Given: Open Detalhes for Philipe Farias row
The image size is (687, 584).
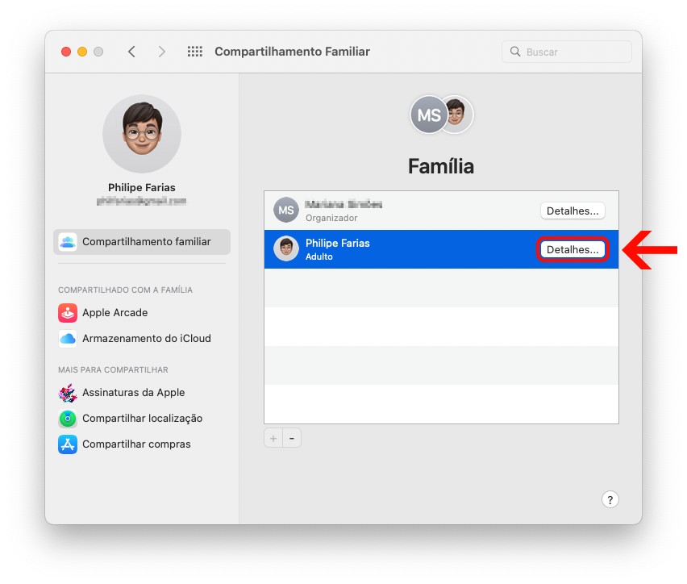Looking at the screenshot, I should (572, 249).
